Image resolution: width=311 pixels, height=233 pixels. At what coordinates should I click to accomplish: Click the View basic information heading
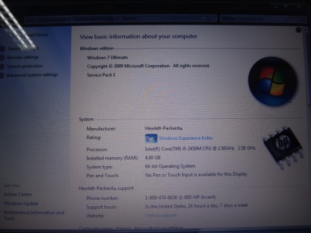point(139,37)
